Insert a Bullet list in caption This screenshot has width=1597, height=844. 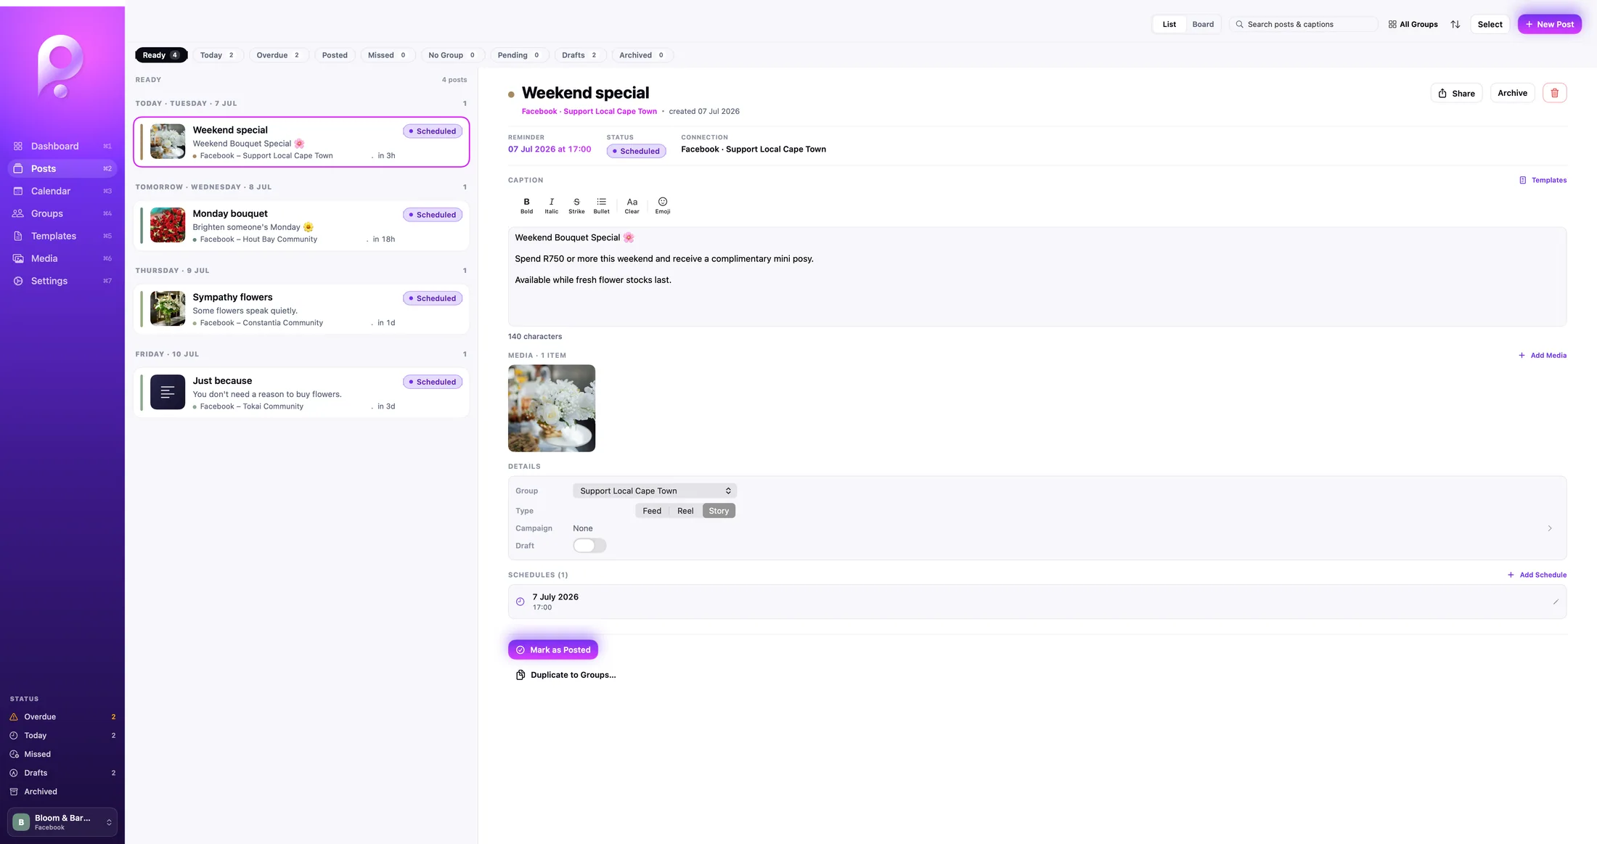[x=602, y=205]
